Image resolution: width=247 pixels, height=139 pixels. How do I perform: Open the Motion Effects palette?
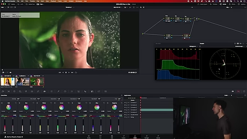coord(32,92)
